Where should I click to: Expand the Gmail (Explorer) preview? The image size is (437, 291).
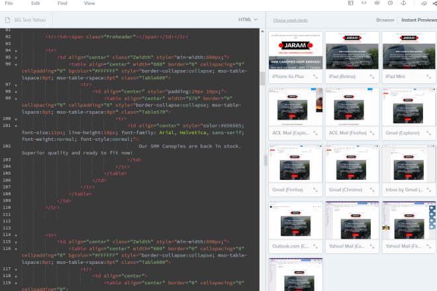pyautogui.click(x=428, y=133)
